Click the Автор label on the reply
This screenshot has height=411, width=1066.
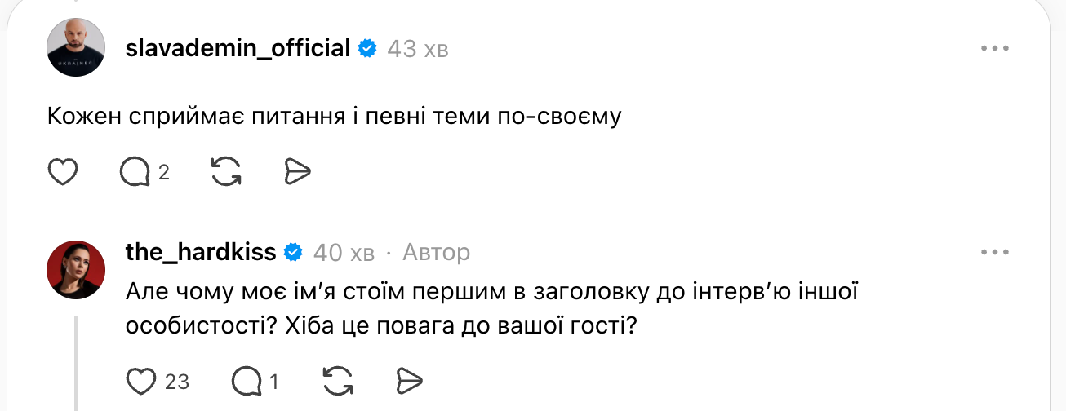[437, 253]
